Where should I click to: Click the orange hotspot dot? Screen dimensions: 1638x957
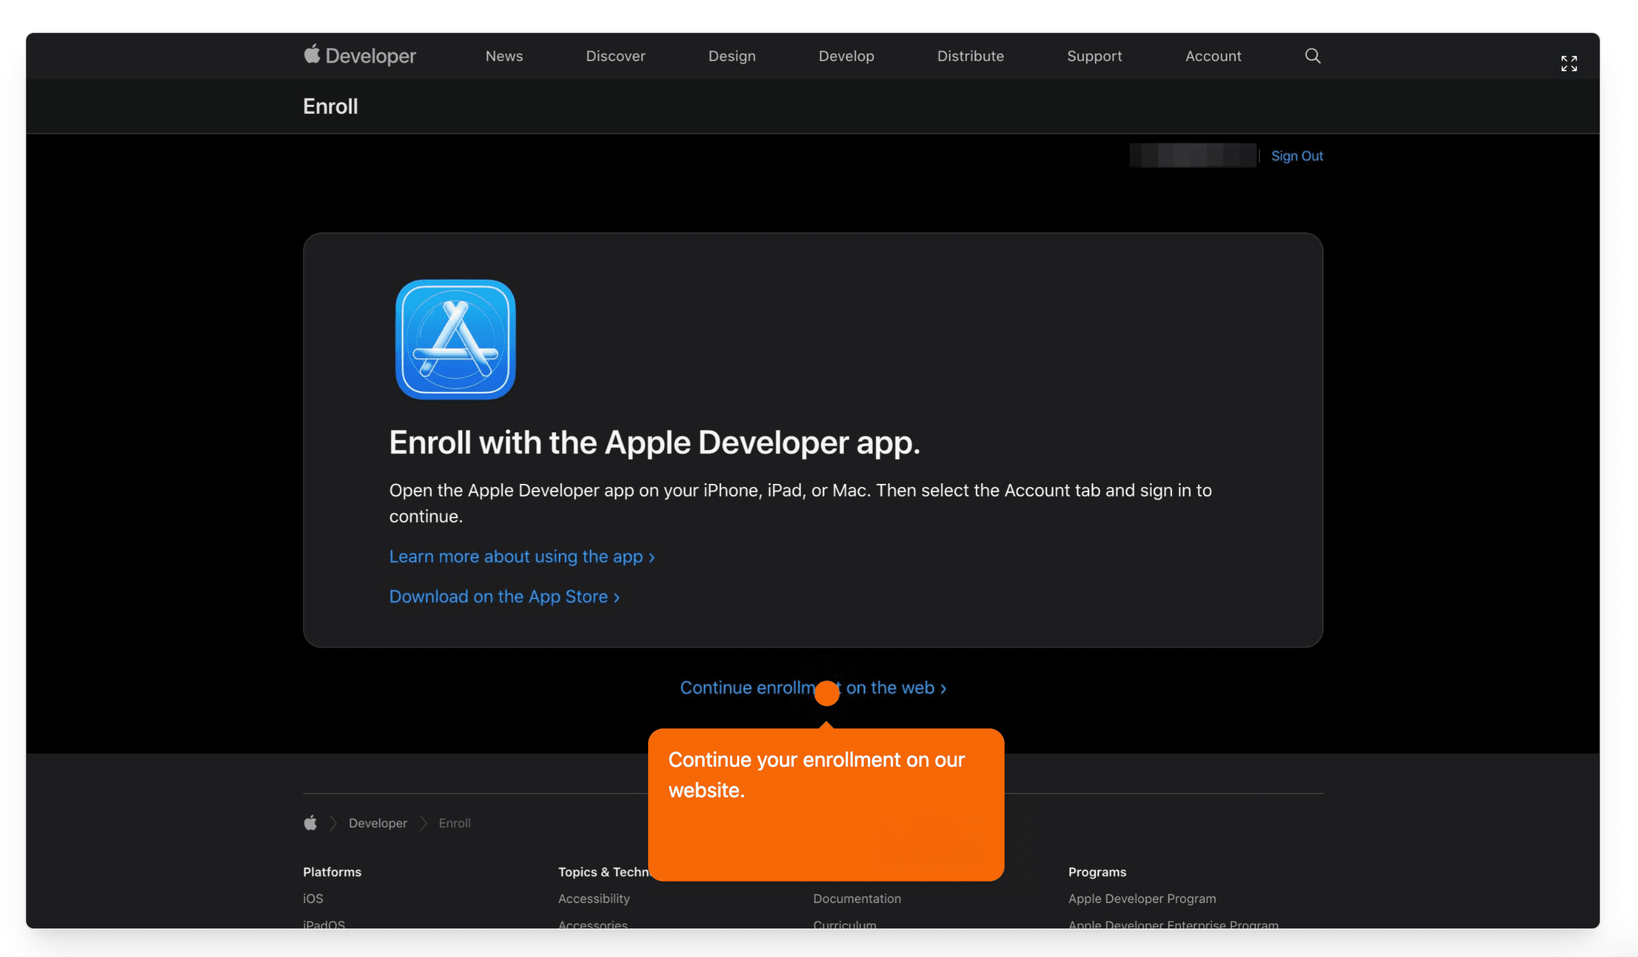[826, 693]
